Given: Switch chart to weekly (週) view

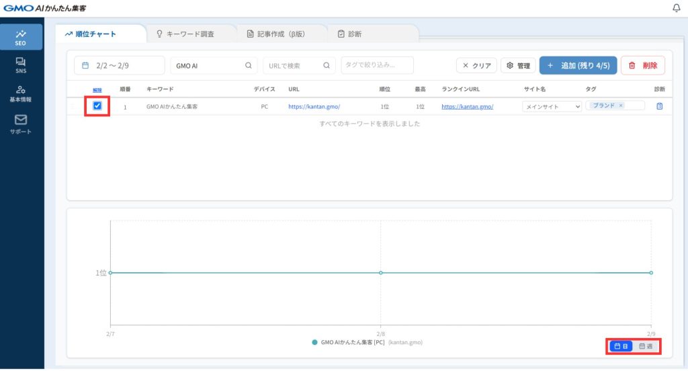Looking at the screenshot, I should coord(646,346).
